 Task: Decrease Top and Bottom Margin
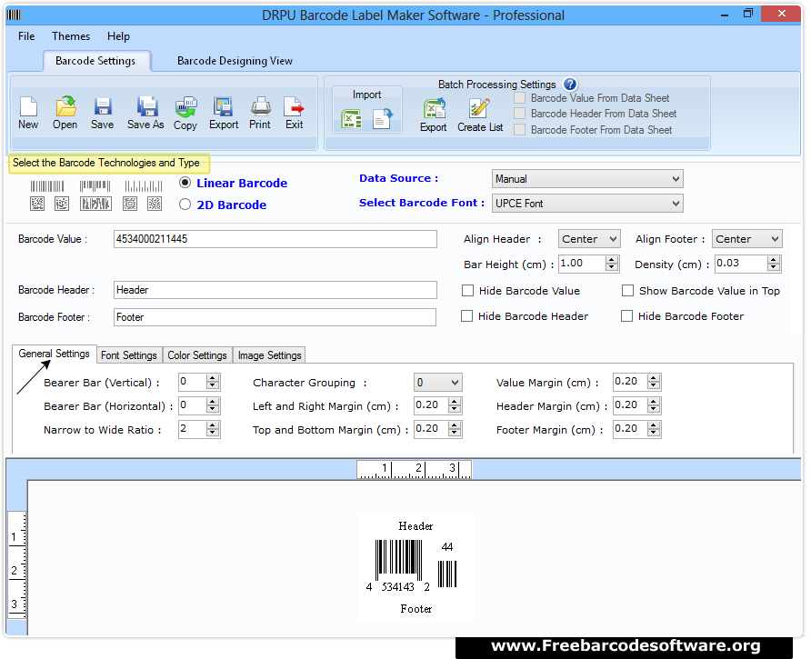pyautogui.click(x=454, y=433)
